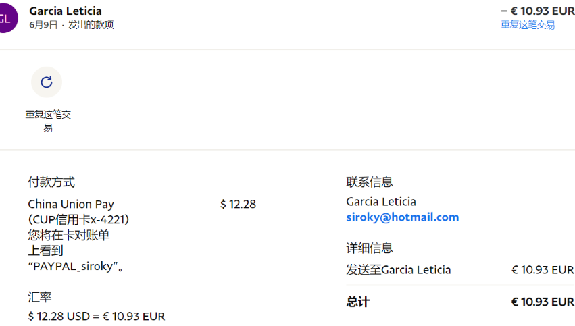
Task: Click the 6月9日 · 发出的款项 date line
Action: tap(72, 25)
